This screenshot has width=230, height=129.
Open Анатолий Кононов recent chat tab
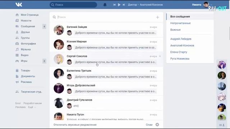point(190,46)
